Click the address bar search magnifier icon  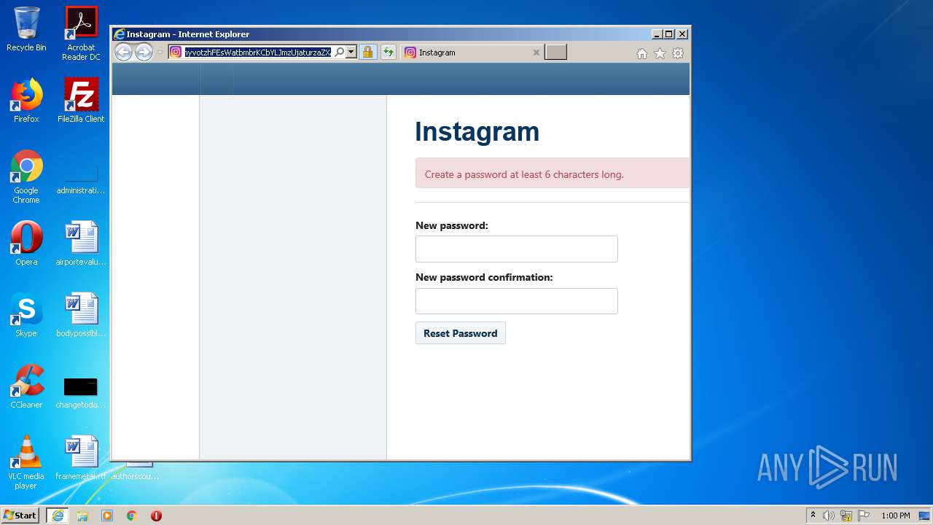(340, 52)
